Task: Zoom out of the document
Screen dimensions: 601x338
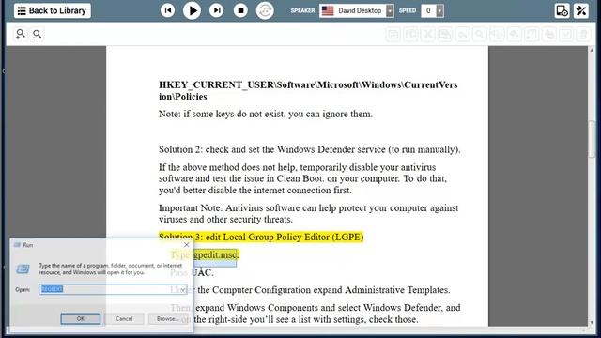Action: [37, 35]
